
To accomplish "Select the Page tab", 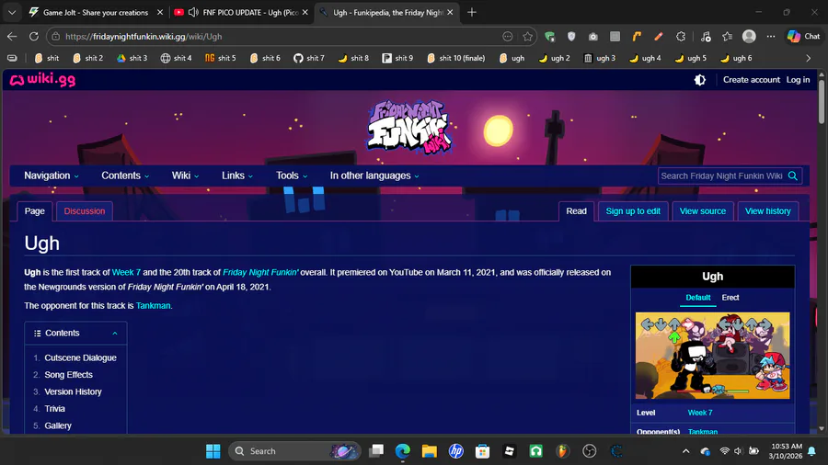I will click(x=34, y=210).
